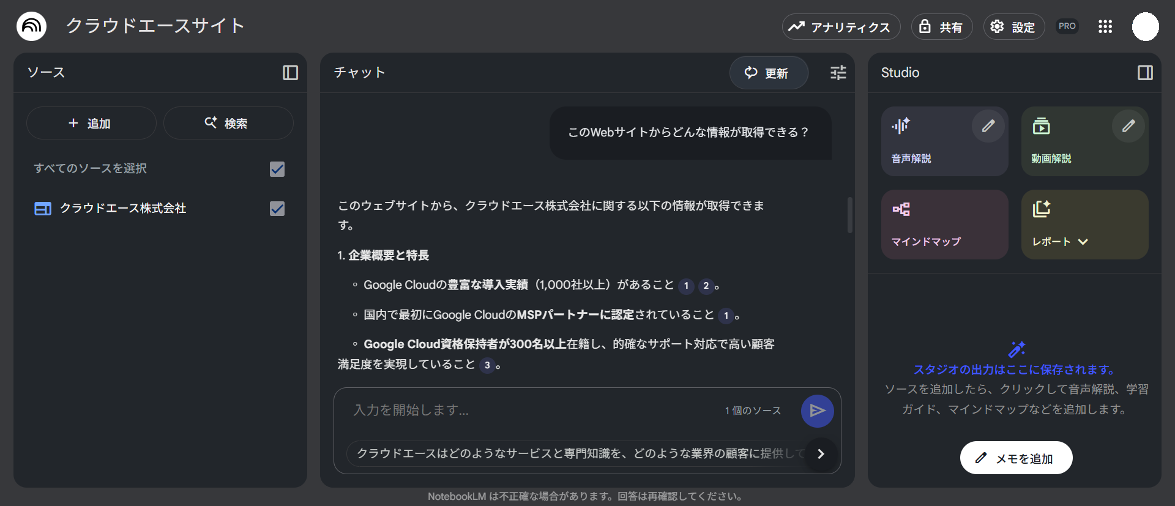Screen dimensions: 1175x506
Task: Click the magic wand icon in Studio
Action: (1016, 349)
